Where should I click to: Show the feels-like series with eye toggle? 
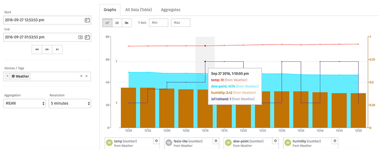(x=169, y=143)
